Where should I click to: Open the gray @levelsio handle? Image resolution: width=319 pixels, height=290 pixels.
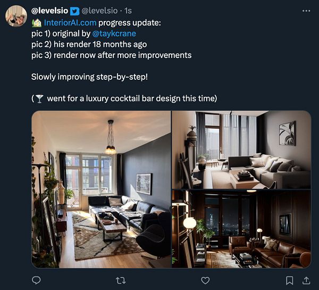tap(99, 11)
